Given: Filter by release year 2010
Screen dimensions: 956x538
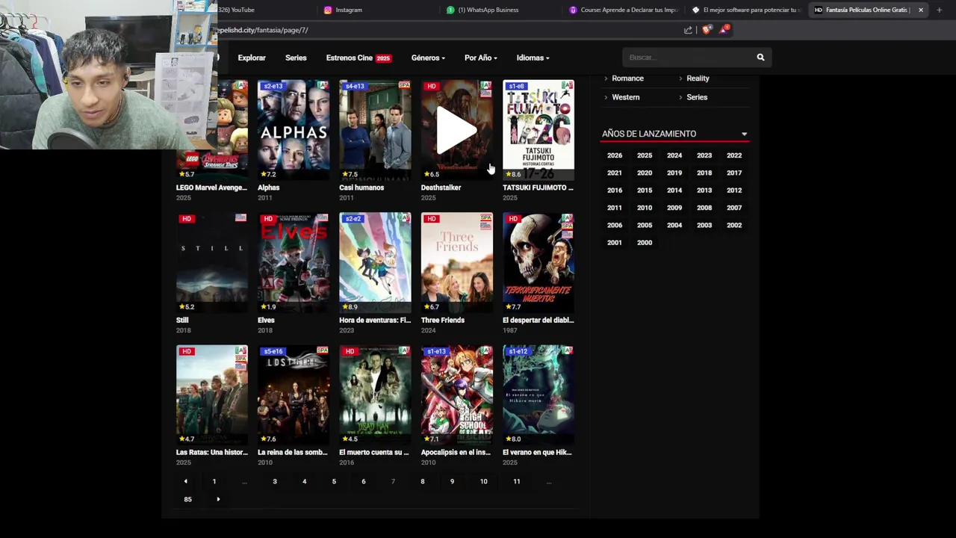Looking at the screenshot, I should (645, 208).
